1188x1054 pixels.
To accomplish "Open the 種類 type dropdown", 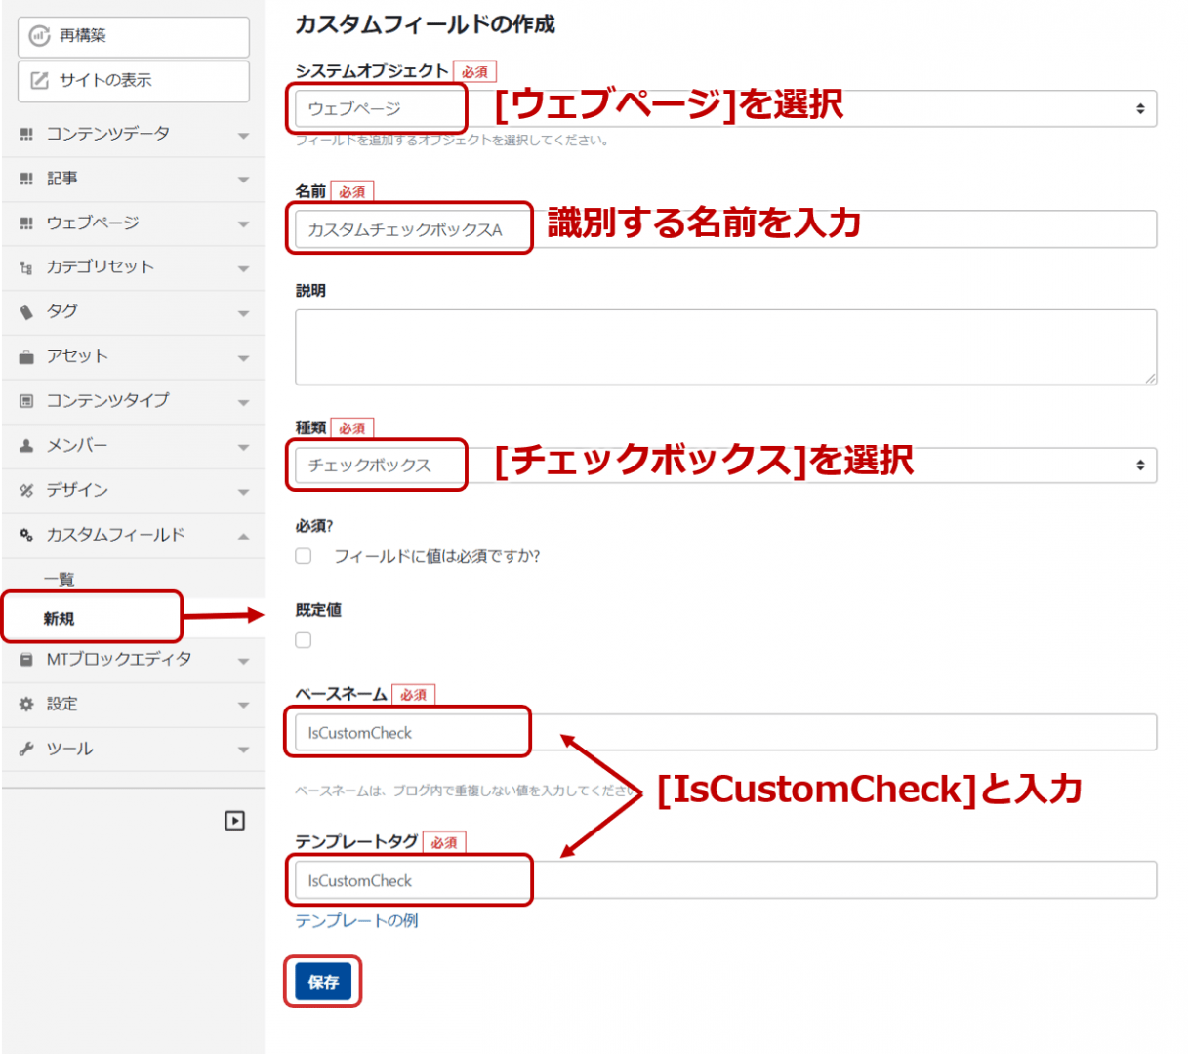I will (726, 466).
